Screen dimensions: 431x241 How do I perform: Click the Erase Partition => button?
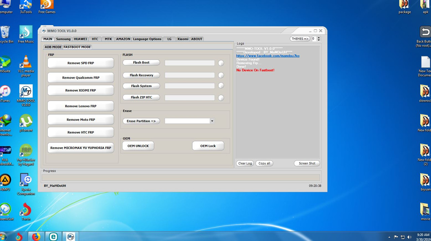(141, 121)
